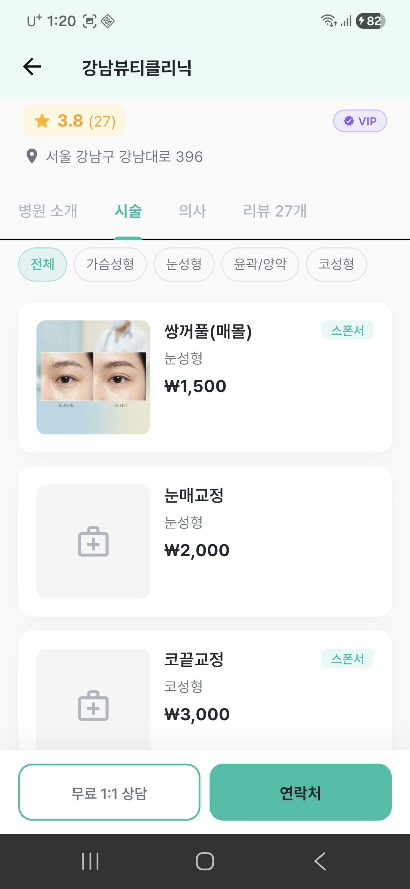Viewport: 410px width, 889px height.
Task: Tap 눈매교정 placeholder medical kit icon
Action: [x=93, y=541]
